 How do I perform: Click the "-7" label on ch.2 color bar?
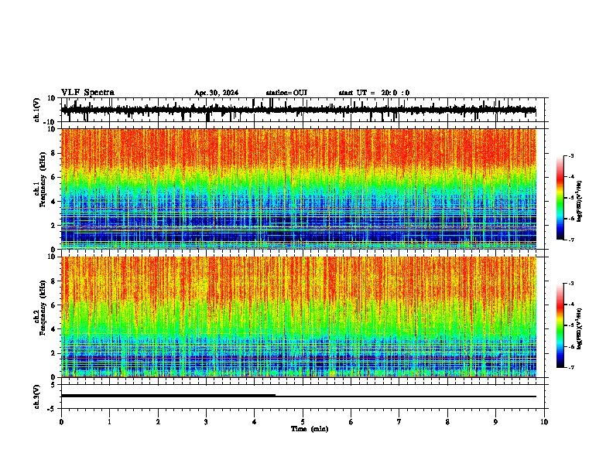pyautogui.click(x=570, y=367)
